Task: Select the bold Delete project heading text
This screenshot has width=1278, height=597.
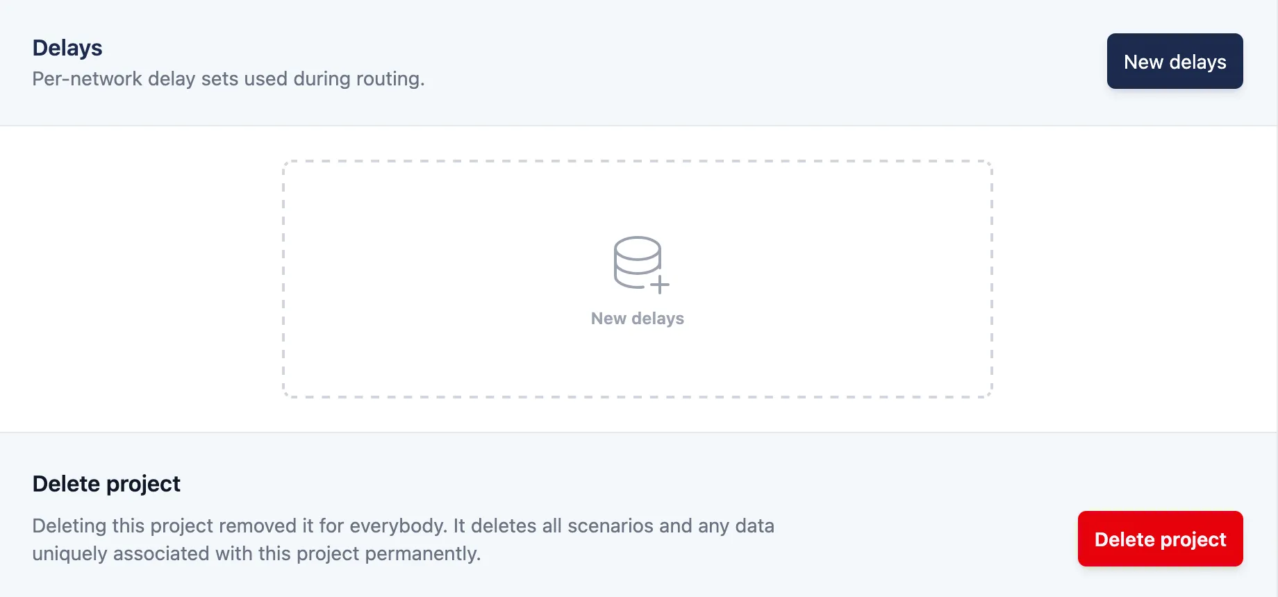Action: click(x=106, y=484)
